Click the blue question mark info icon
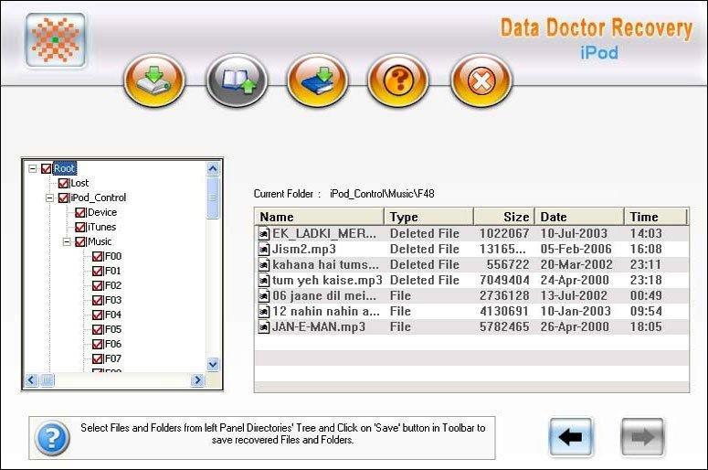Screen dimensions: 708x470 coord(52,438)
